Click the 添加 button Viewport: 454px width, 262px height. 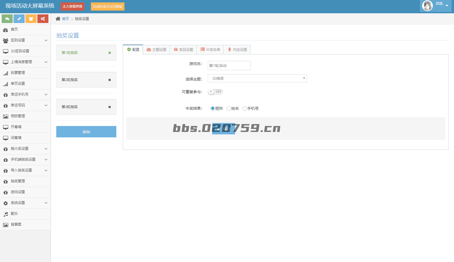(86, 132)
